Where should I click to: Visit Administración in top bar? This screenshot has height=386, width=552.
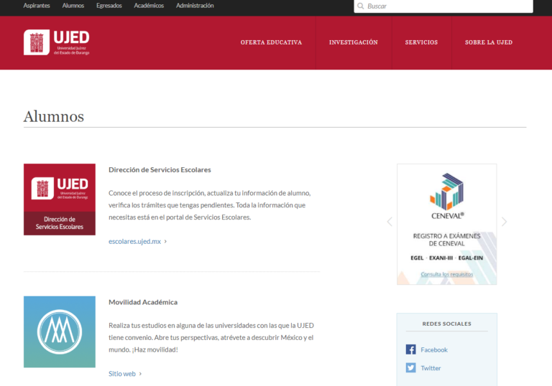coord(195,6)
